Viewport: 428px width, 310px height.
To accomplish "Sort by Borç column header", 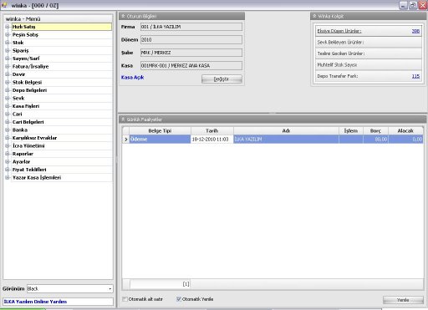I will (x=375, y=131).
